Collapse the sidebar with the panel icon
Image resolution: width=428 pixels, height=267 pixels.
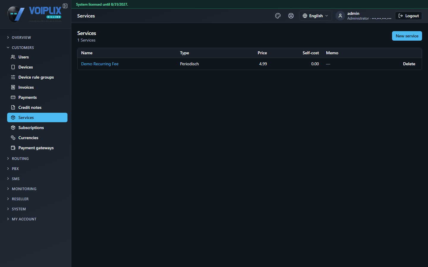(65, 6)
